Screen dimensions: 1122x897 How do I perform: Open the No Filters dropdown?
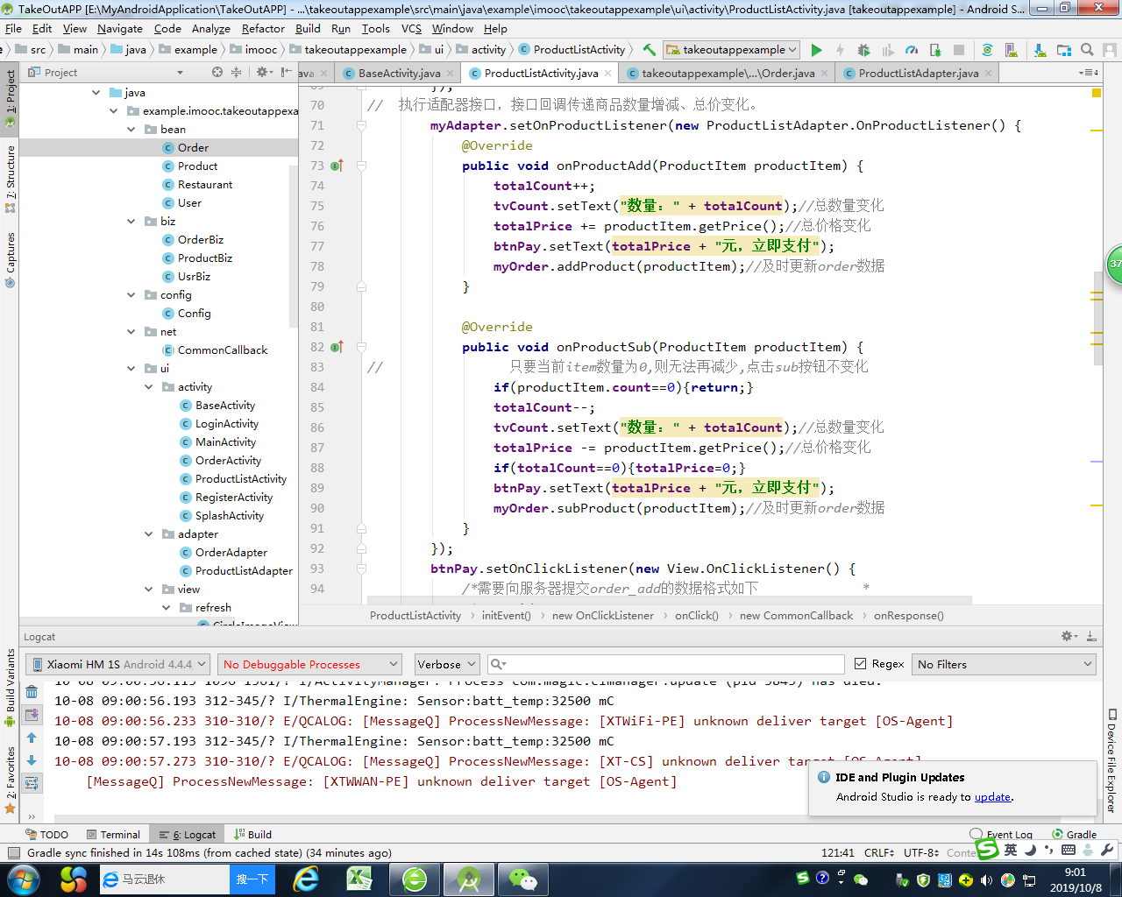tap(1004, 665)
